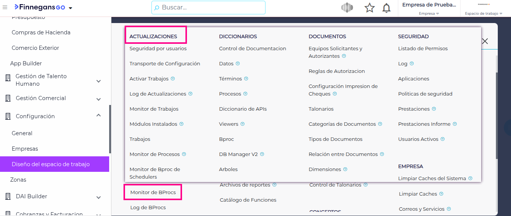
Task: Open the notifications bell
Action: pos(386,8)
